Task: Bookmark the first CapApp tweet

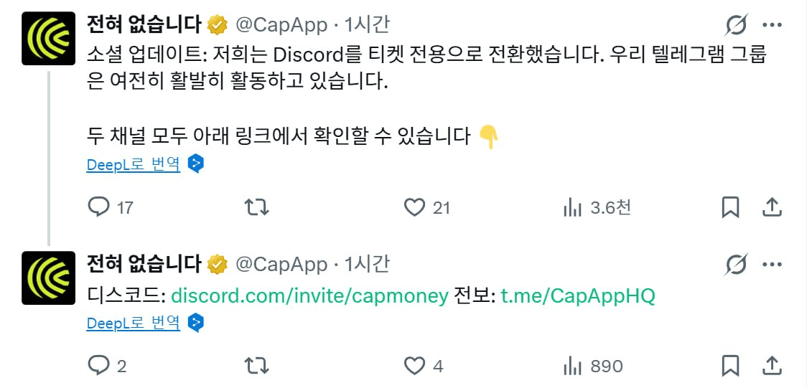Action: 730,208
